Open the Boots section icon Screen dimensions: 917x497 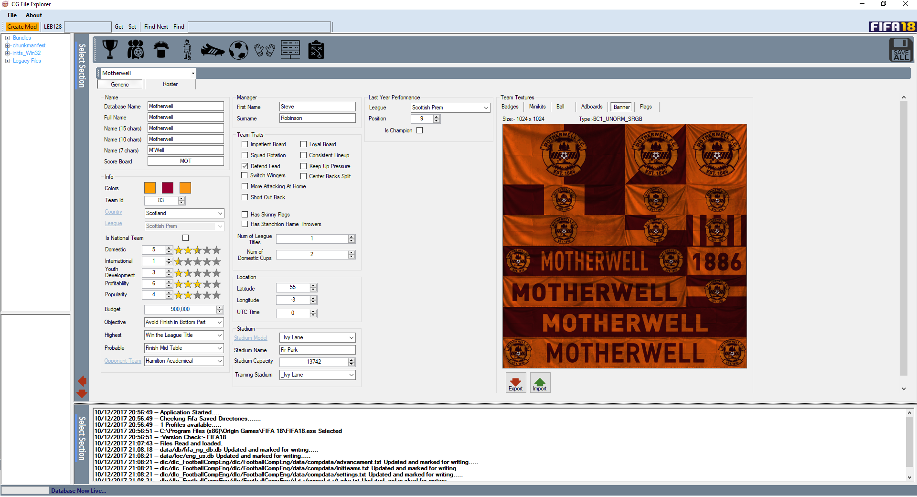click(x=213, y=50)
